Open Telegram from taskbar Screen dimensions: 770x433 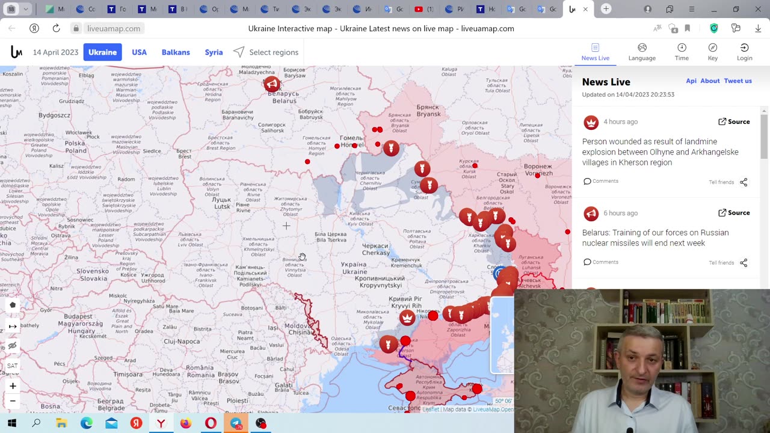(x=236, y=423)
